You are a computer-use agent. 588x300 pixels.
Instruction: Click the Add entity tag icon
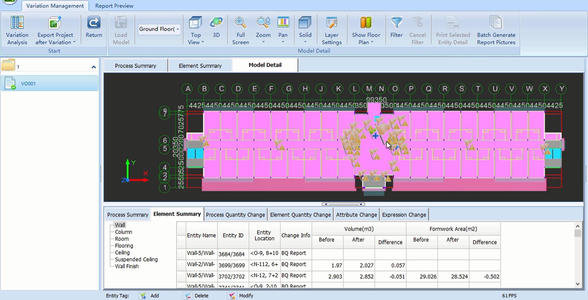[144, 296]
